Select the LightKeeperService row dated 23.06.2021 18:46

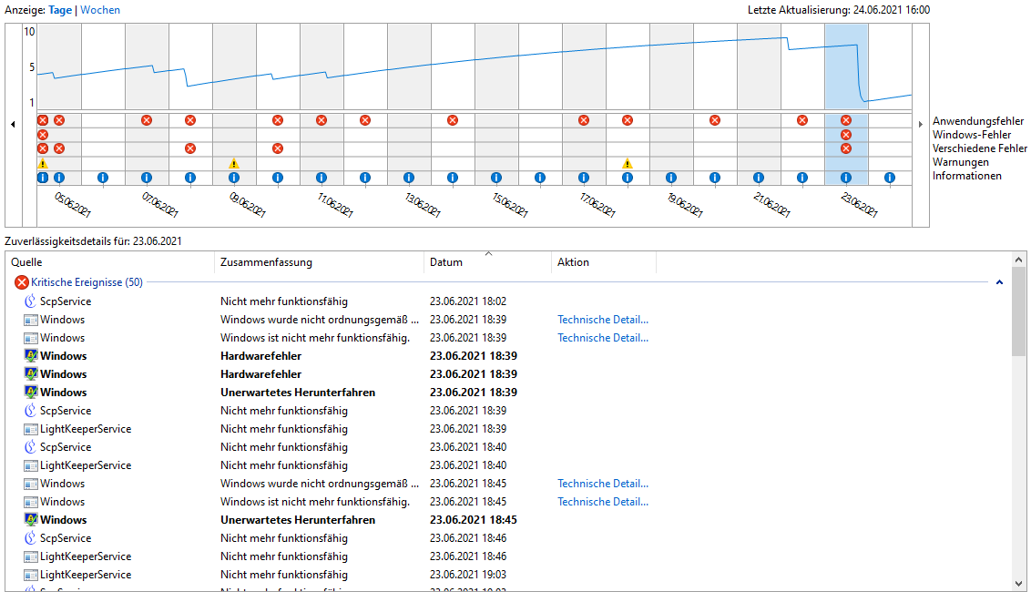point(506,556)
